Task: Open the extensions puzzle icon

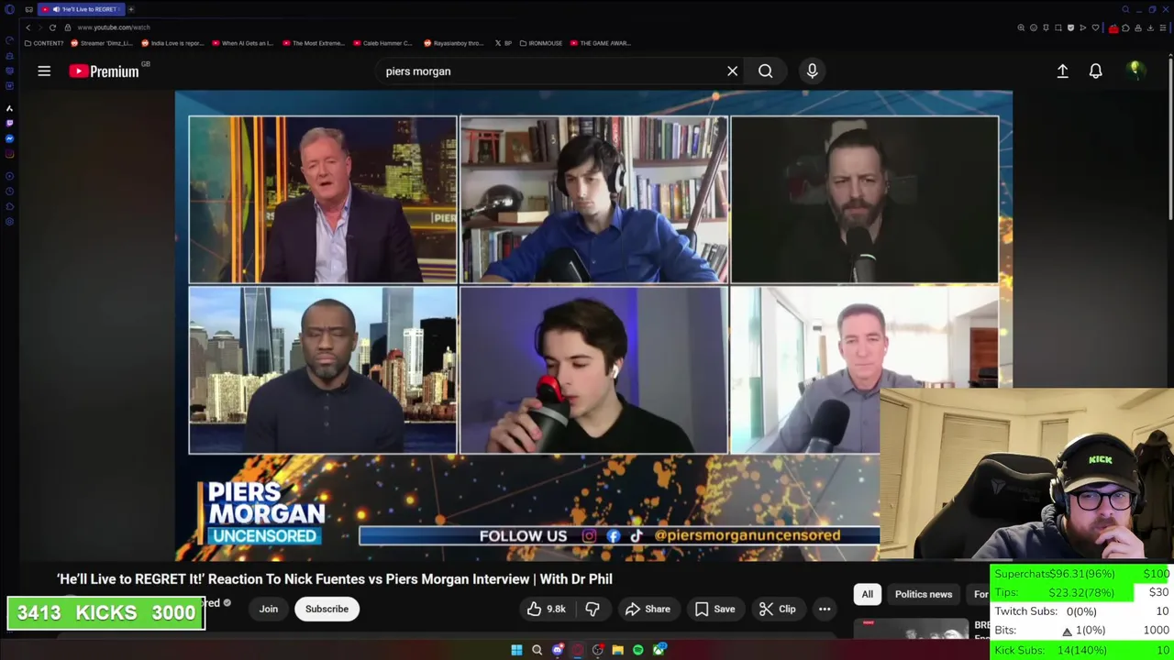Action: click(1125, 27)
